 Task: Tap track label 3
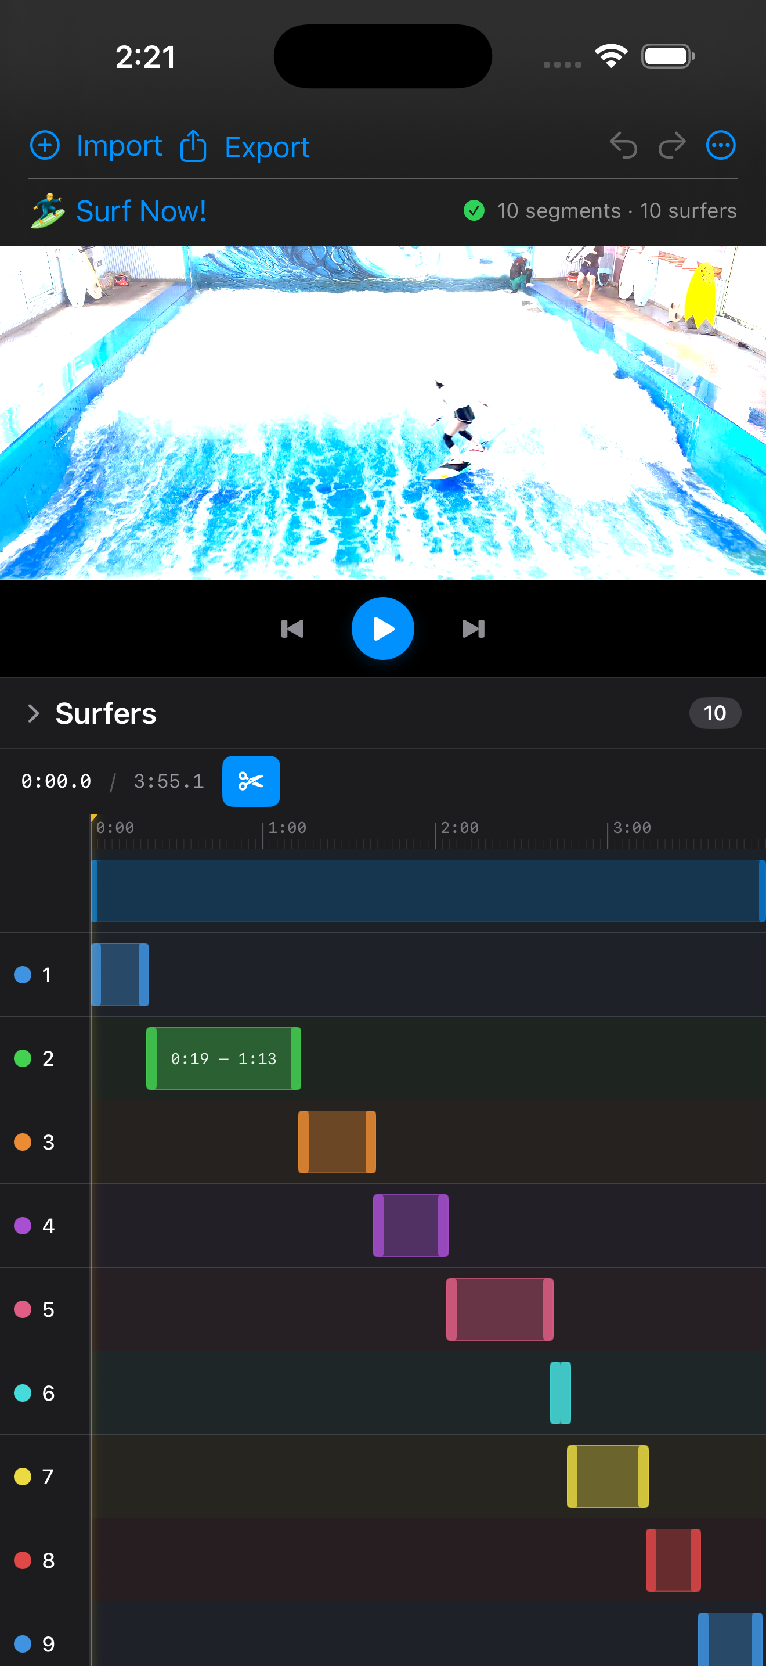[48, 1142]
